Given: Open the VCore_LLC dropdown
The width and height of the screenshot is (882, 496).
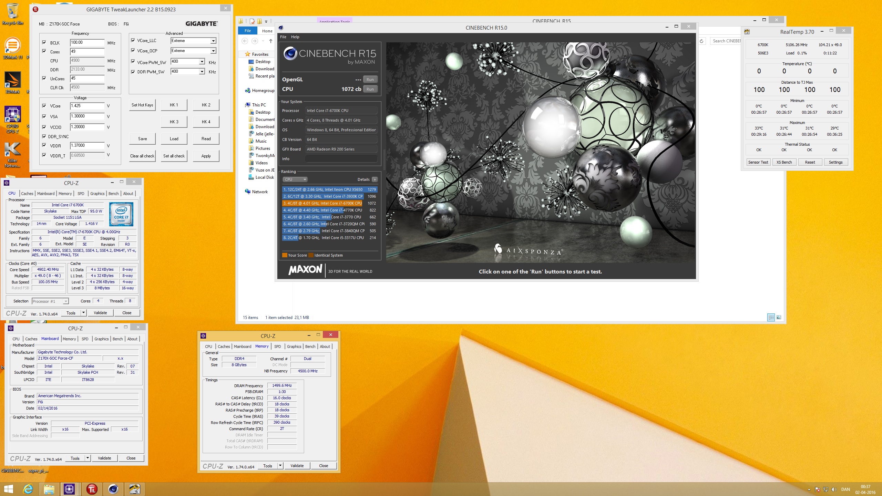Looking at the screenshot, I should (213, 41).
